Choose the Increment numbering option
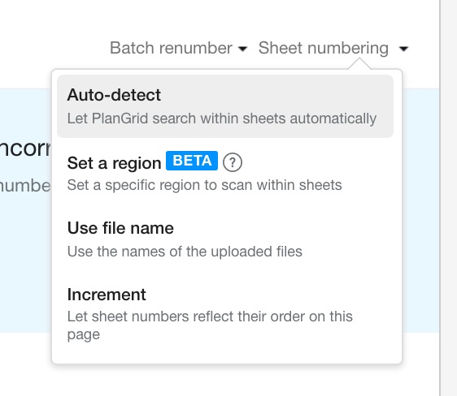Viewport: 457px width, 396px height. [225, 314]
